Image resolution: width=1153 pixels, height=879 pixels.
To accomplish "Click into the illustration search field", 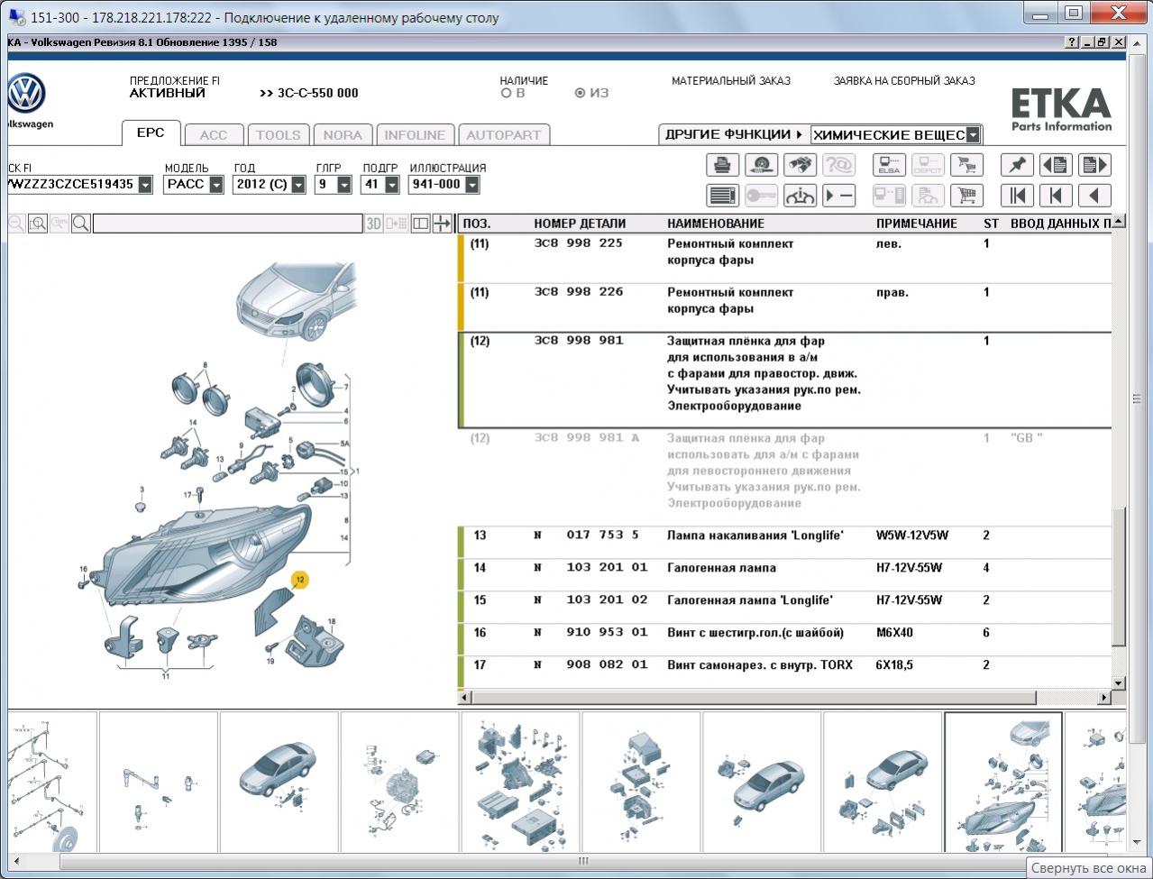I will 227,224.
